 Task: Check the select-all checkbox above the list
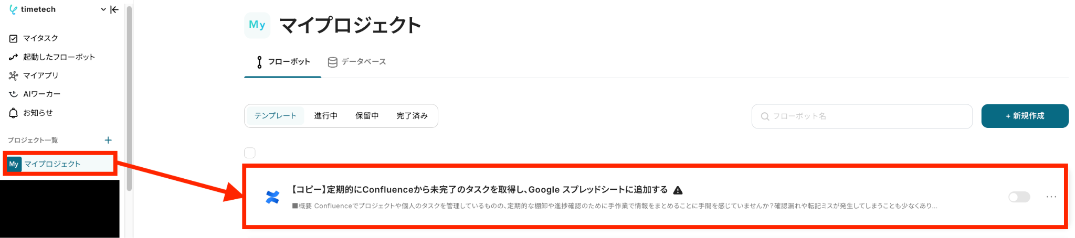click(x=250, y=153)
